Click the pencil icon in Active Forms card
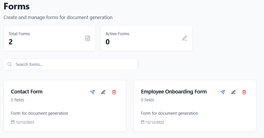Image resolution: width=264 pixels, height=138 pixels. coord(185,38)
